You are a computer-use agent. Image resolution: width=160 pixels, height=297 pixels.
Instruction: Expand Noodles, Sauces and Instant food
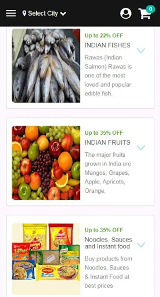[141, 245]
